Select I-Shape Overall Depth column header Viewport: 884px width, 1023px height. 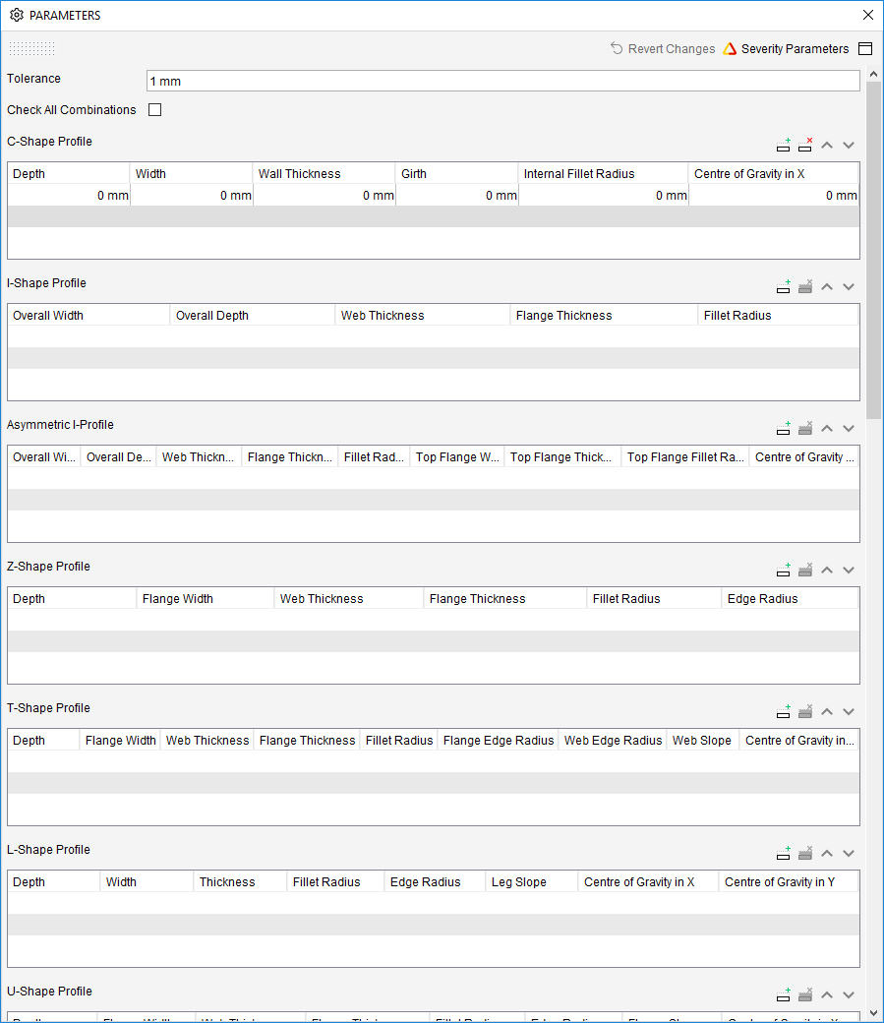pos(253,315)
